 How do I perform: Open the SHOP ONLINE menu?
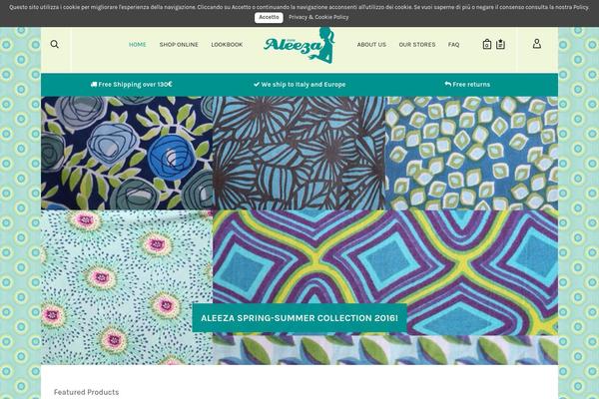coord(179,45)
